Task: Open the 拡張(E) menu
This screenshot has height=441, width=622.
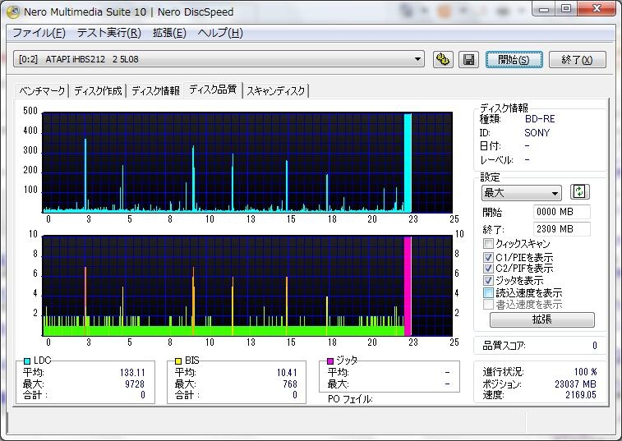Action: (169, 33)
